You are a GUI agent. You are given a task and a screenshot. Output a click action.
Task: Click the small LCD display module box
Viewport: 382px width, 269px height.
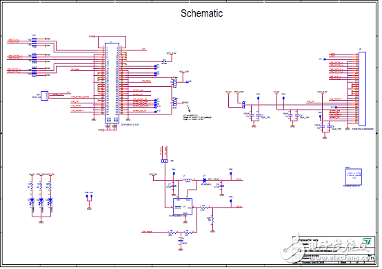click(x=354, y=177)
